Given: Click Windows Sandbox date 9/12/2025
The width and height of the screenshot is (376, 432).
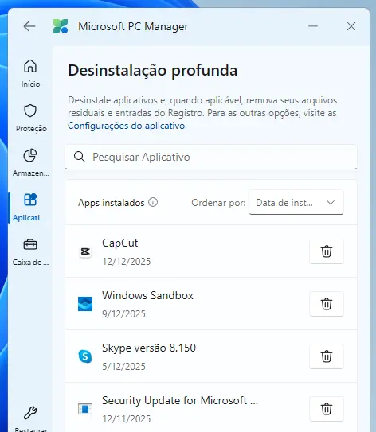Looking at the screenshot, I should pos(123,313).
